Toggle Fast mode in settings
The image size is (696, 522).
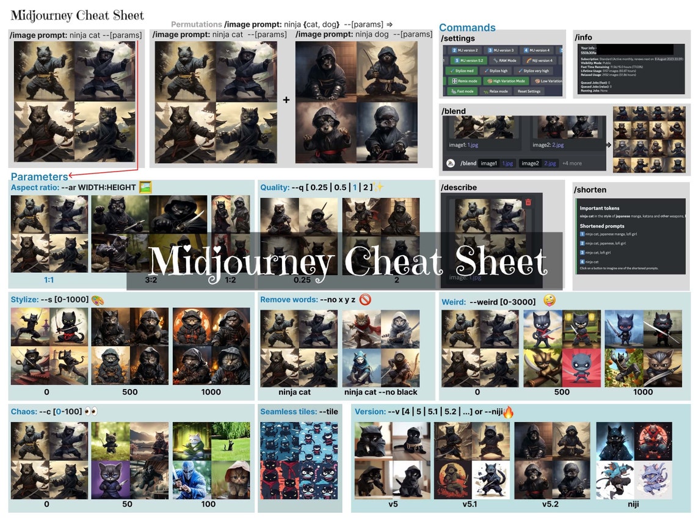coord(463,92)
